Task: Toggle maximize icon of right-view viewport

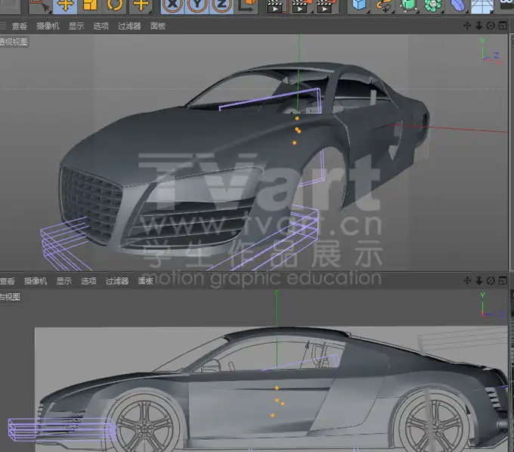Action: pos(503,280)
